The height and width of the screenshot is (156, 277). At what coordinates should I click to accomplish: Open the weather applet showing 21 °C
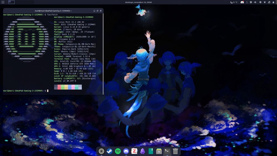tap(234, 2)
